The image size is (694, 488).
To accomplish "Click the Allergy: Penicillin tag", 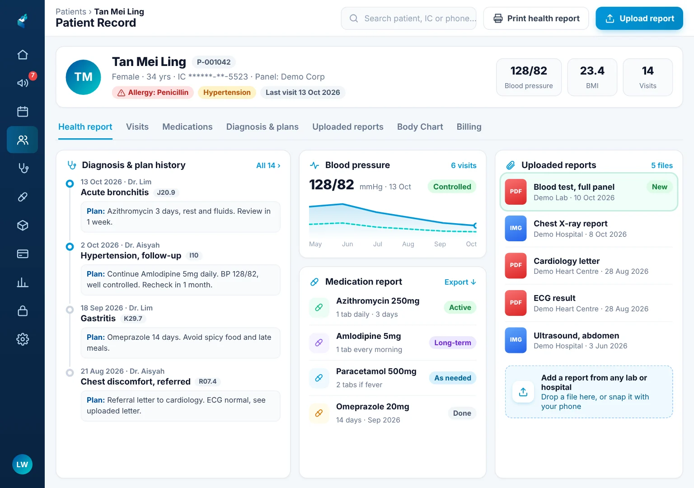I will click(153, 93).
